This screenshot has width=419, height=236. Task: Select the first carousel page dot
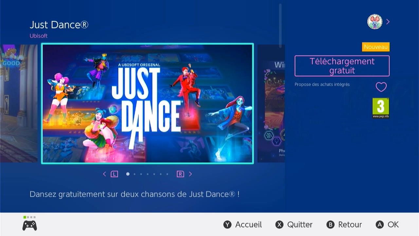coord(128,174)
